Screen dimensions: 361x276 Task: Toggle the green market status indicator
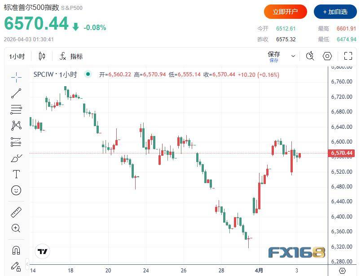click(88, 74)
